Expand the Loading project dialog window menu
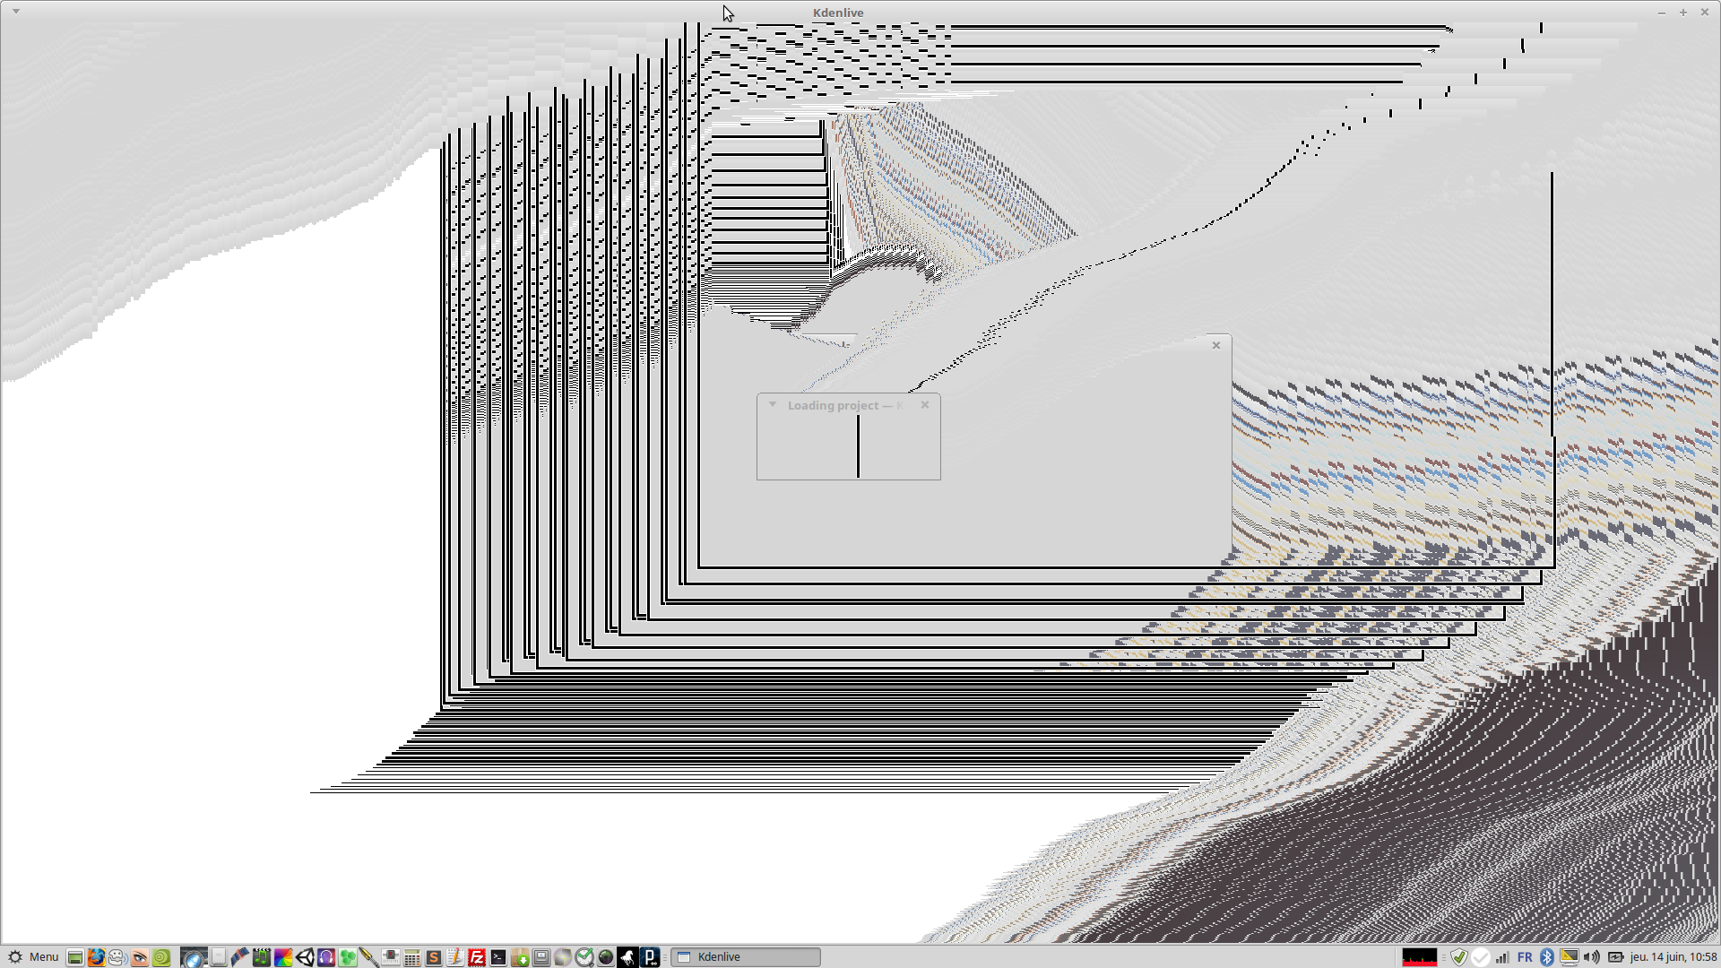Viewport: 1721px width, 968px height. coord(772,405)
